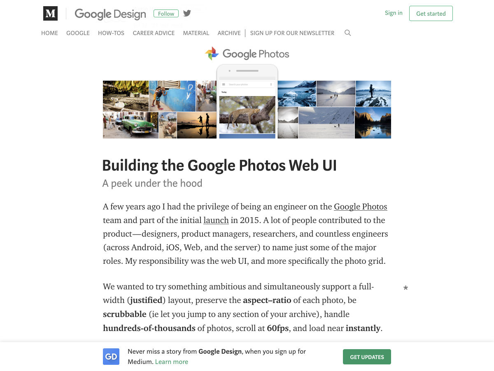Screen dimensions: 494x371
Task: Open the HOW-TOS section
Action: pyautogui.click(x=111, y=33)
